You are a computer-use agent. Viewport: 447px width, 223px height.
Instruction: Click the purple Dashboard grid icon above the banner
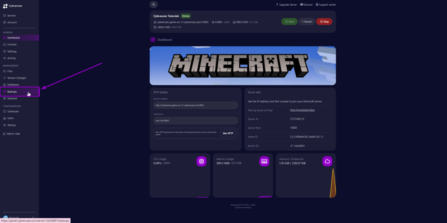153,40
